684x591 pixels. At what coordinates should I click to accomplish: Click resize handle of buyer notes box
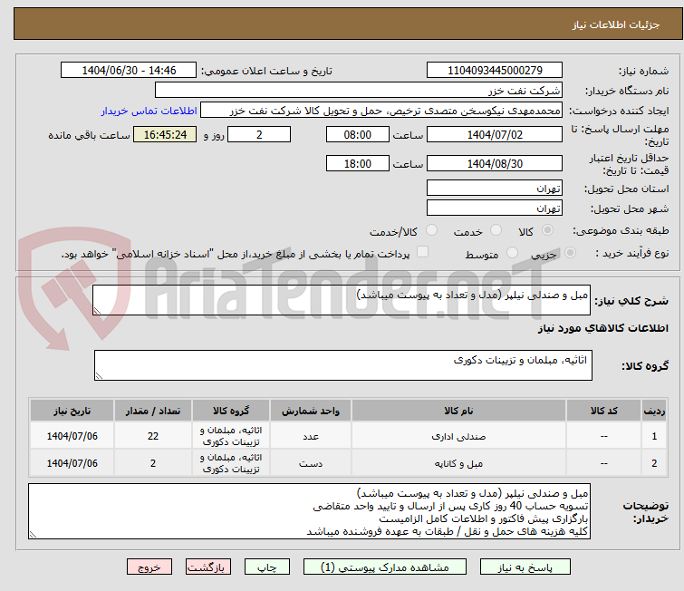[x=33, y=534]
